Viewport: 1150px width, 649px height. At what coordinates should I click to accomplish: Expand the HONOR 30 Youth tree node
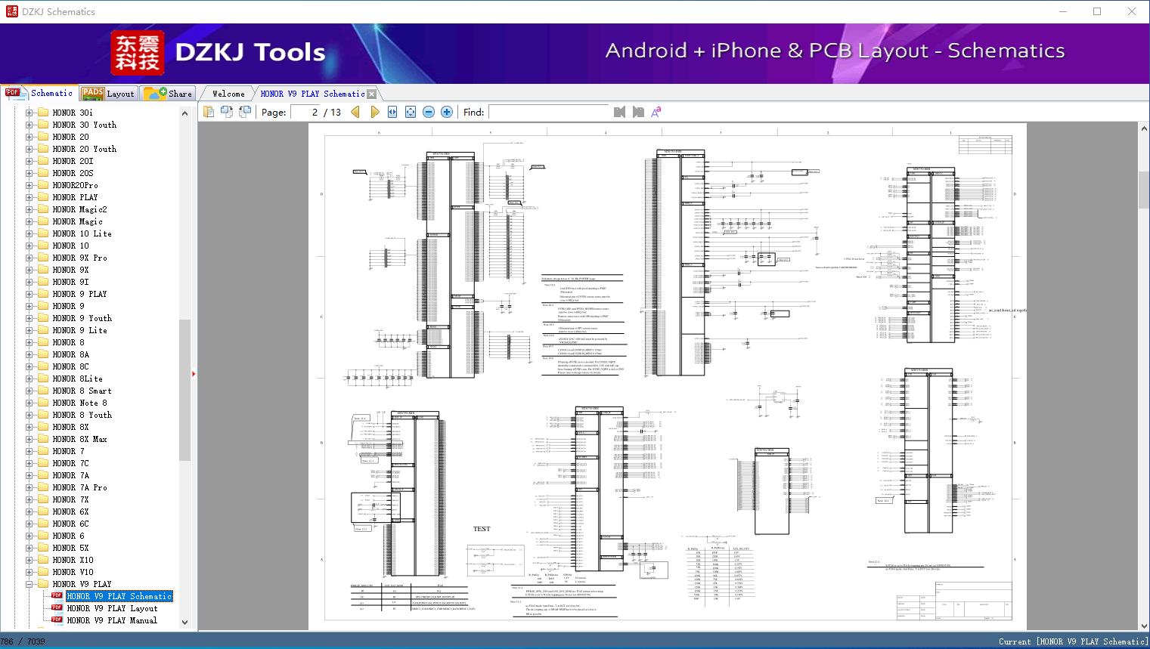[x=29, y=125]
